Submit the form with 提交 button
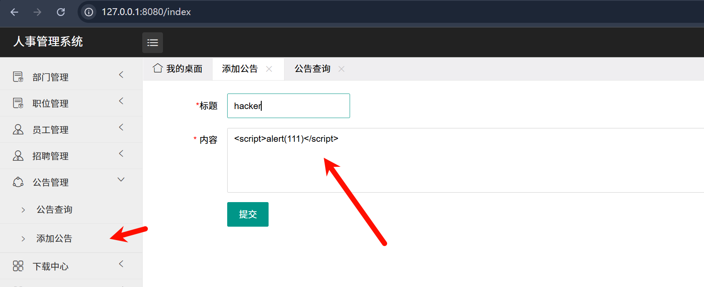The width and height of the screenshot is (704, 287). [247, 214]
